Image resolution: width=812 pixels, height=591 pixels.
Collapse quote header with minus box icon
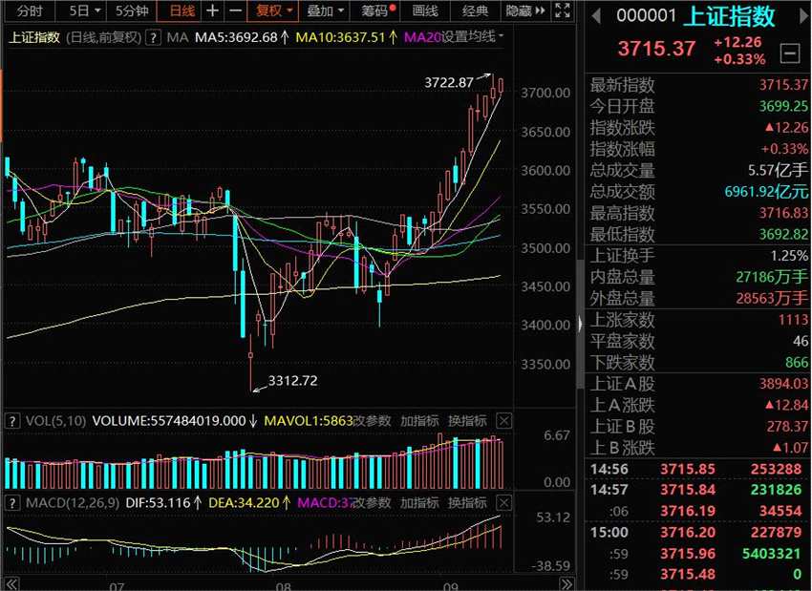pyautogui.click(x=790, y=52)
